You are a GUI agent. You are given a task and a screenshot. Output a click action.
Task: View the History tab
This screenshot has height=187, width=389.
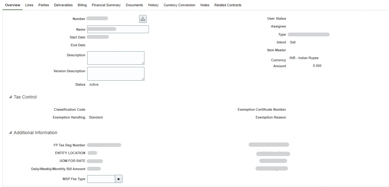tap(153, 5)
